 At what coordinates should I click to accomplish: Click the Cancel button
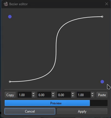(30, 111)
